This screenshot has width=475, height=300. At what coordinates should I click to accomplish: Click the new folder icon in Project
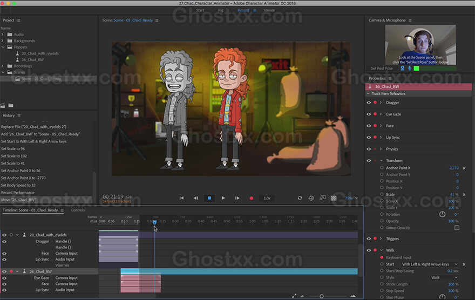coord(11,105)
